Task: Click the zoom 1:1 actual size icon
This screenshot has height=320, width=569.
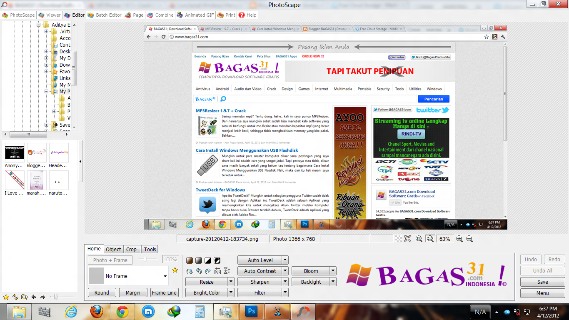Action: pyautogui.click(x=419, y=239)
